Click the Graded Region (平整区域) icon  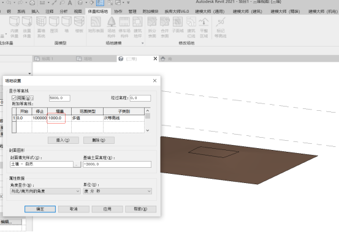(x=204, y=22)
